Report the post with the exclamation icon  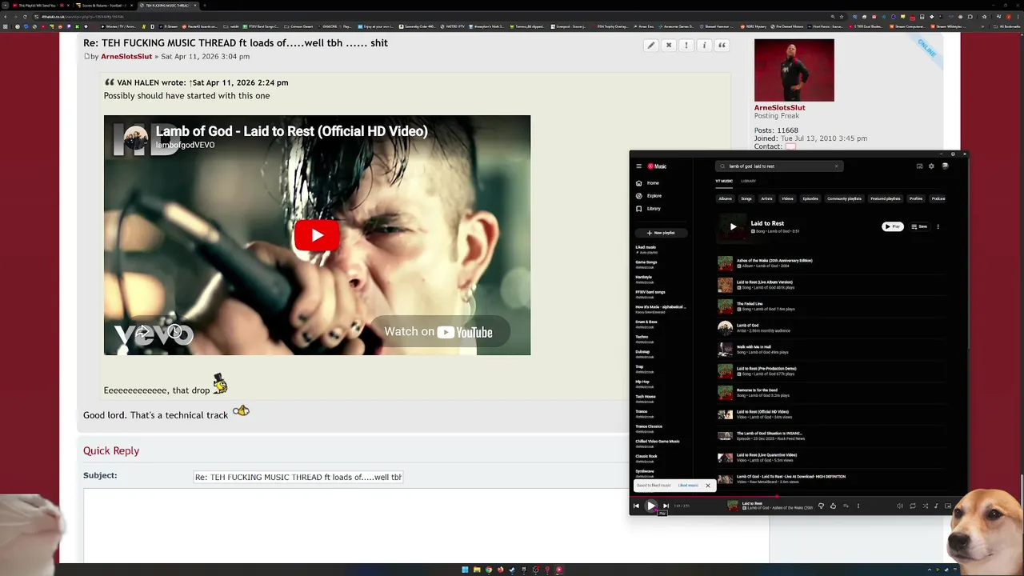(686, 46)
